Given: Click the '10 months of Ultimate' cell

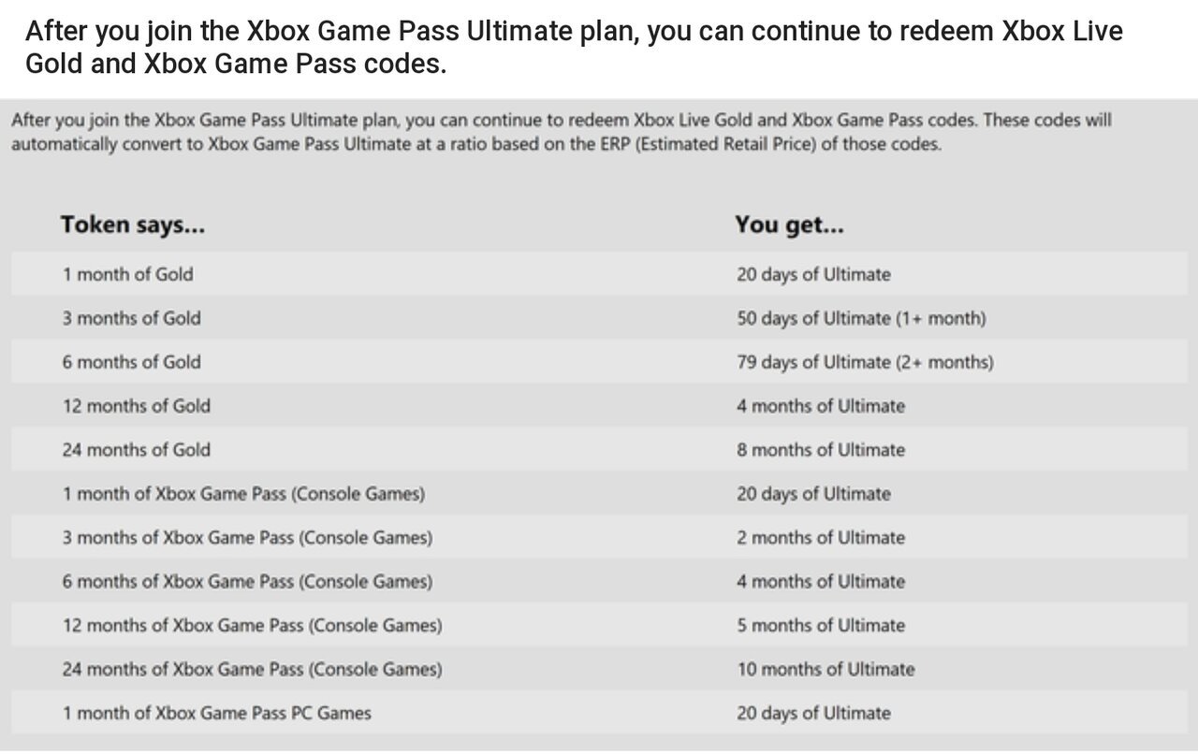Looking at the screenshot, I should [x=825, y=670].
